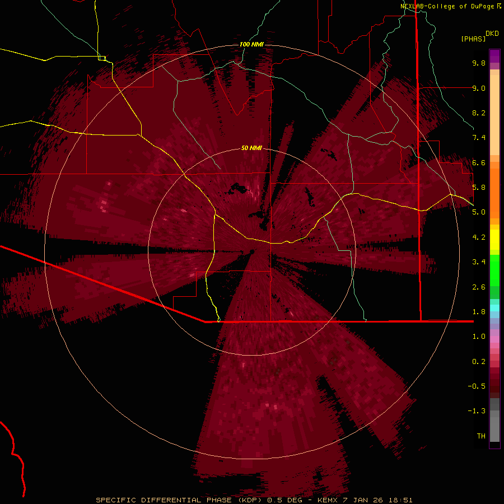Viewport: 504px width, 504px height.
Task: Click the yellow segment of the color bar
Action: [x=494, y=240]
